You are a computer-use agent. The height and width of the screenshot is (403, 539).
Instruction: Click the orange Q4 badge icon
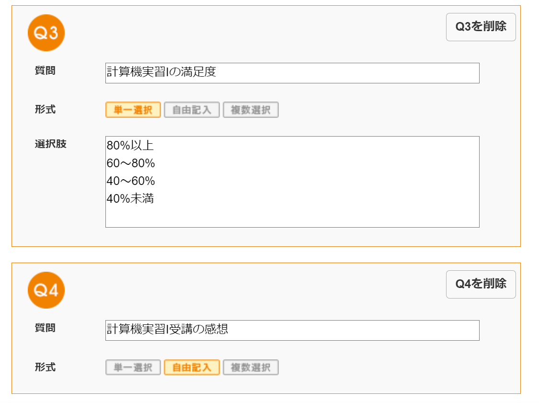tap(46, 290)
